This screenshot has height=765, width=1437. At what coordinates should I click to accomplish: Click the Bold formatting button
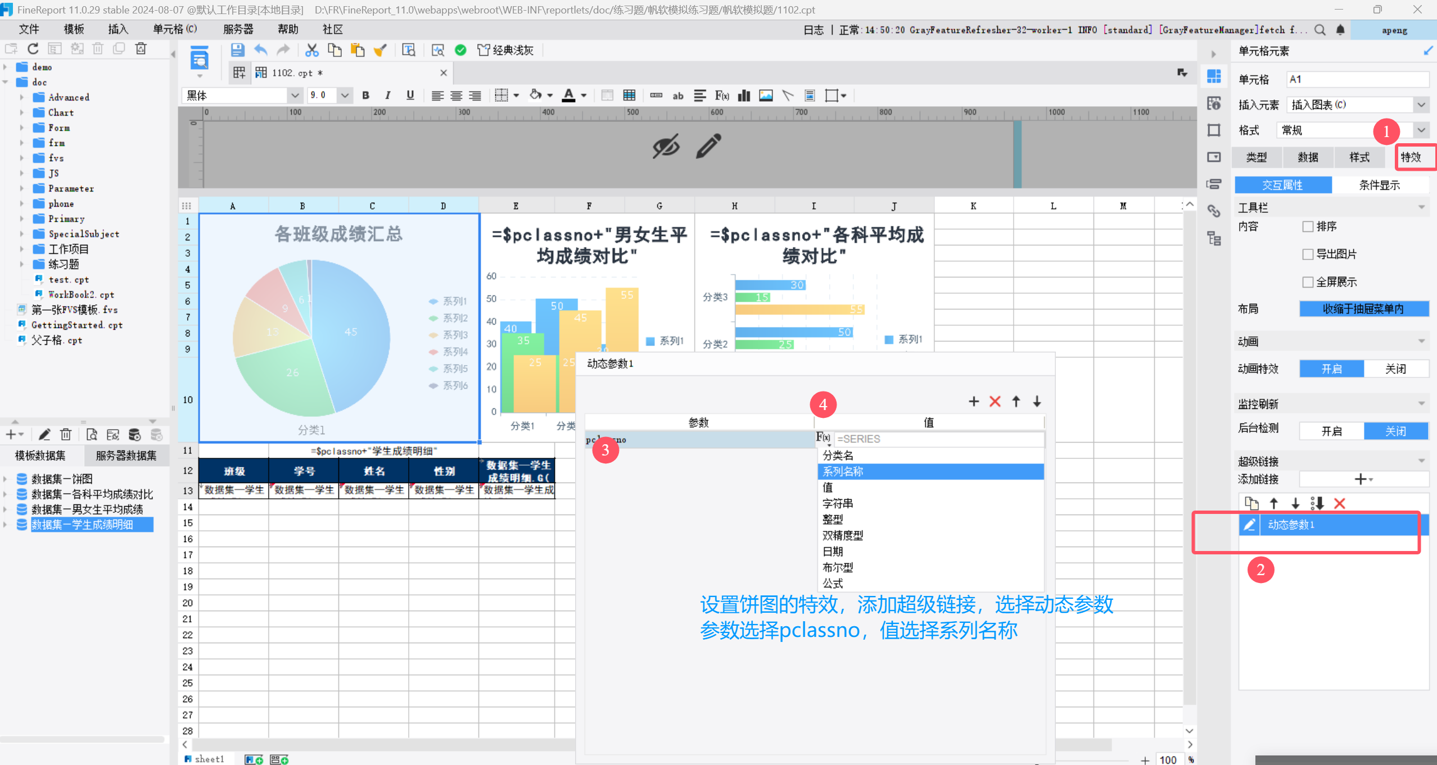366,95
